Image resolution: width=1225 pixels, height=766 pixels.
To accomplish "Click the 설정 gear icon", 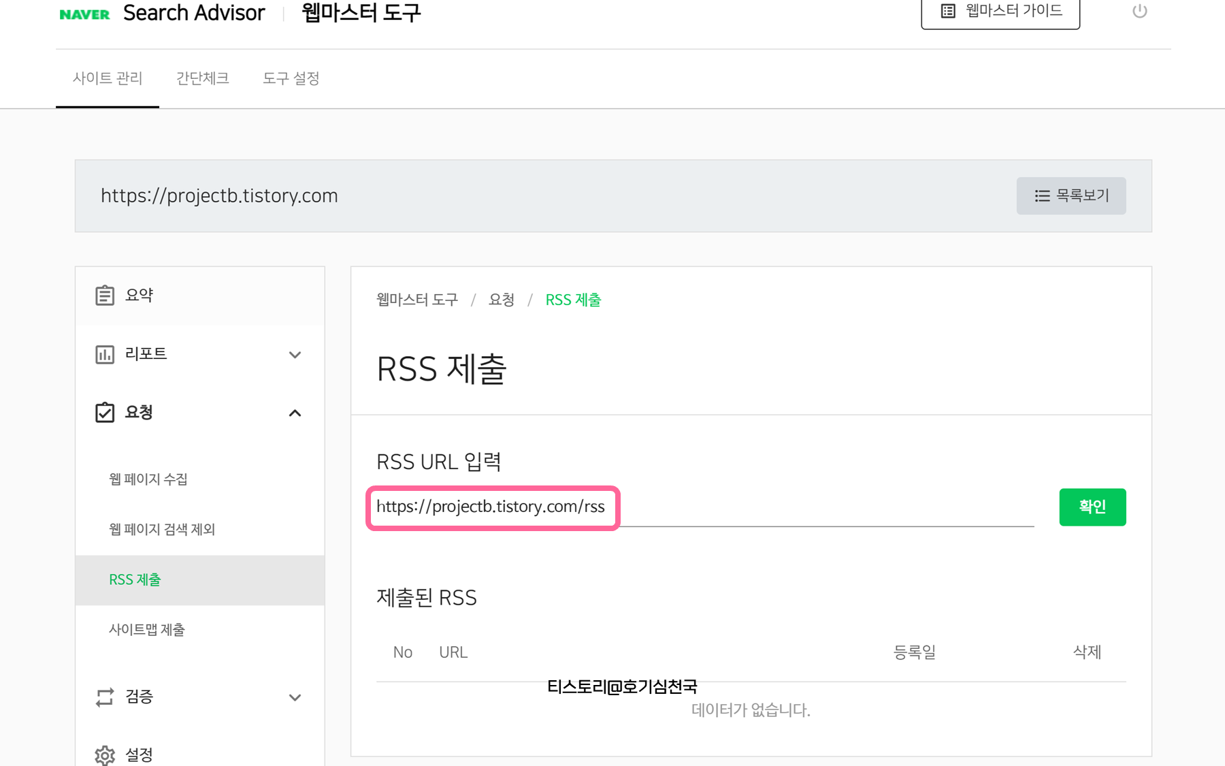I will coord(105,755).
